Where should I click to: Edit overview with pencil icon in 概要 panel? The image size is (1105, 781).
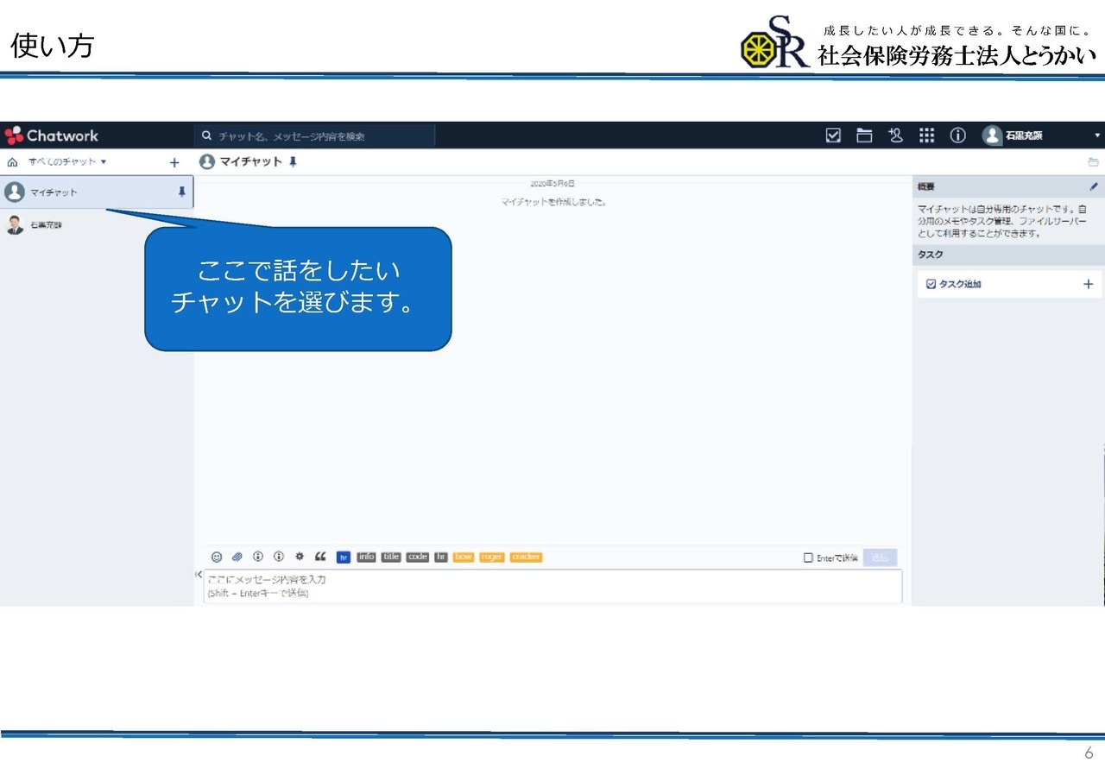pos(1094,186)
